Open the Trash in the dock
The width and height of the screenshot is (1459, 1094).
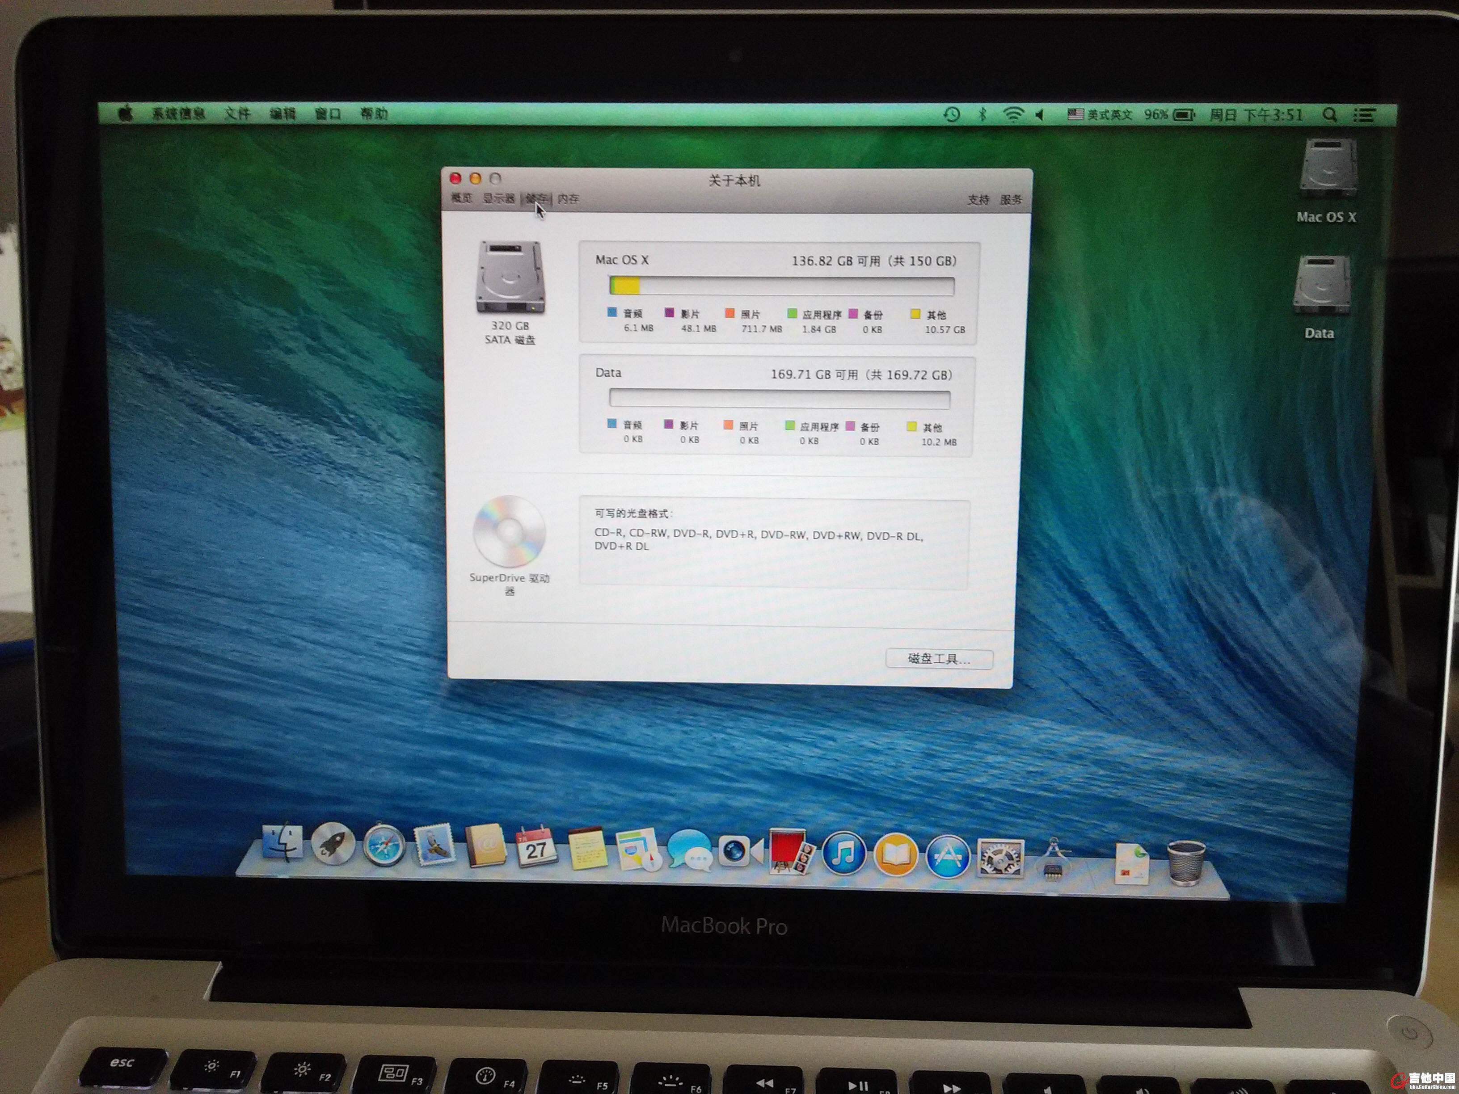point(1186,863)
